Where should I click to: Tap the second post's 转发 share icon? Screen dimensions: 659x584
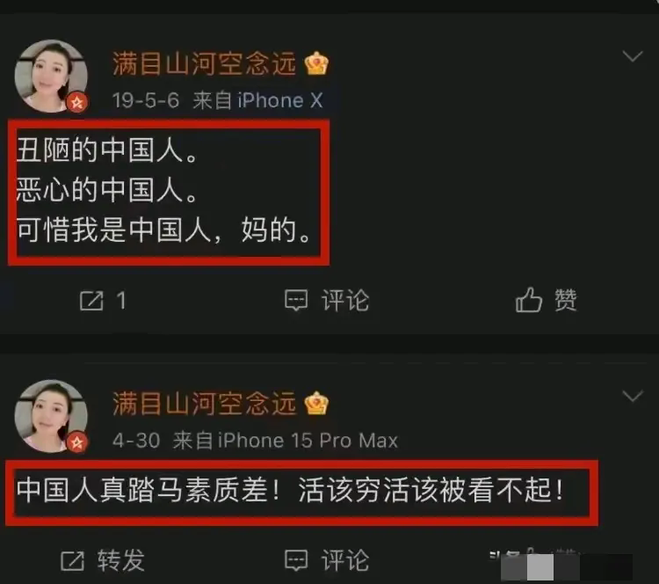pos(72,561)
